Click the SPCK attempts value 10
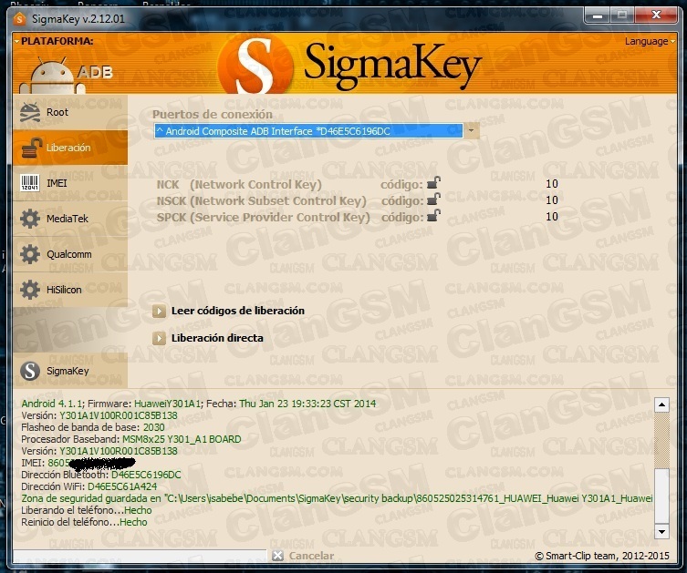687x573 pixels. click(x=552, y=216)
